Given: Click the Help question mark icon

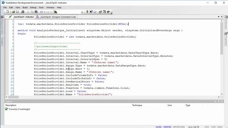Looking at the screenshot, I should coord(87,12).
